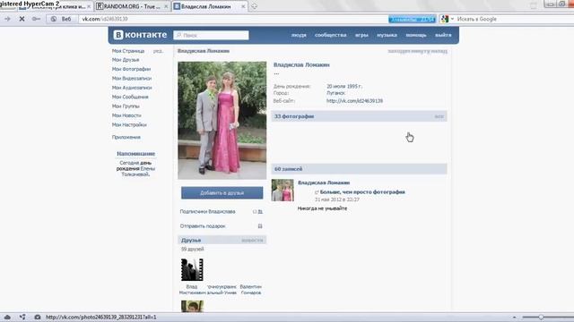Image resolution: width=574 pixels, height=322 pixels.
Task: Click the camera icon in status bar
Action: pos(38,318)
